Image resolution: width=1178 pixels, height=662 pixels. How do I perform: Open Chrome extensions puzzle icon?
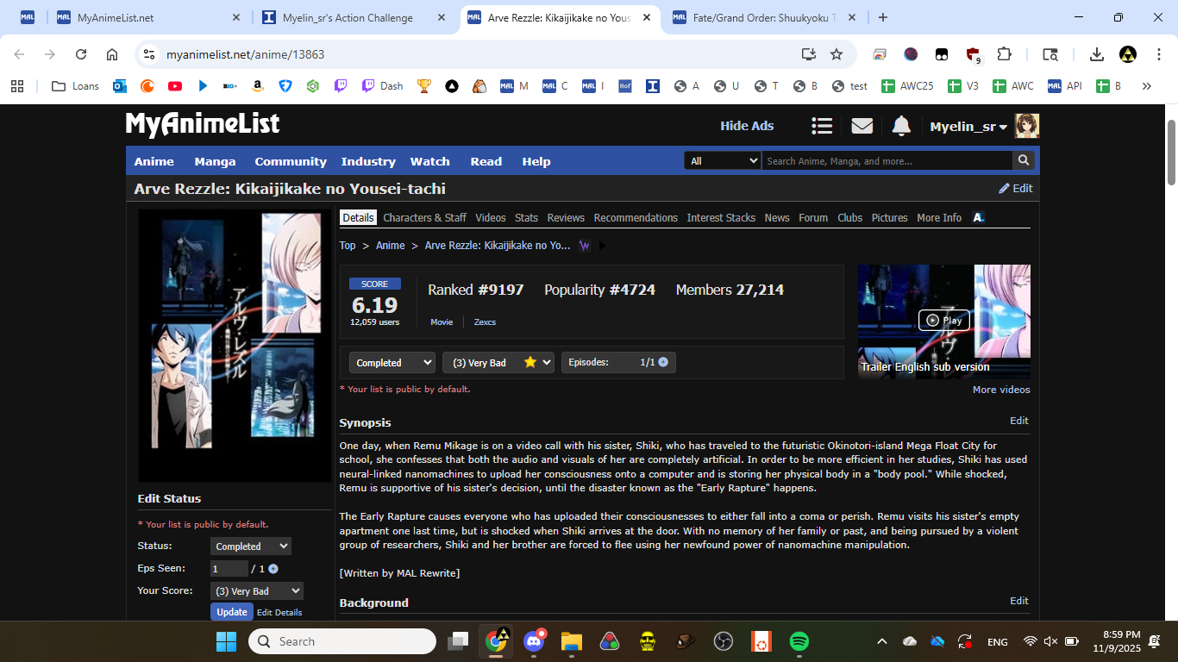(1004, 54)
